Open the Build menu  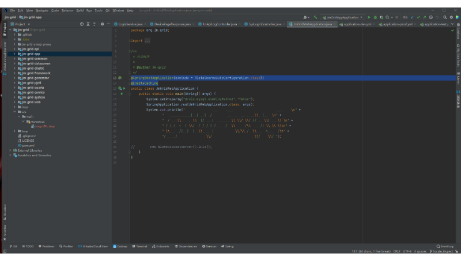point(80,10)
